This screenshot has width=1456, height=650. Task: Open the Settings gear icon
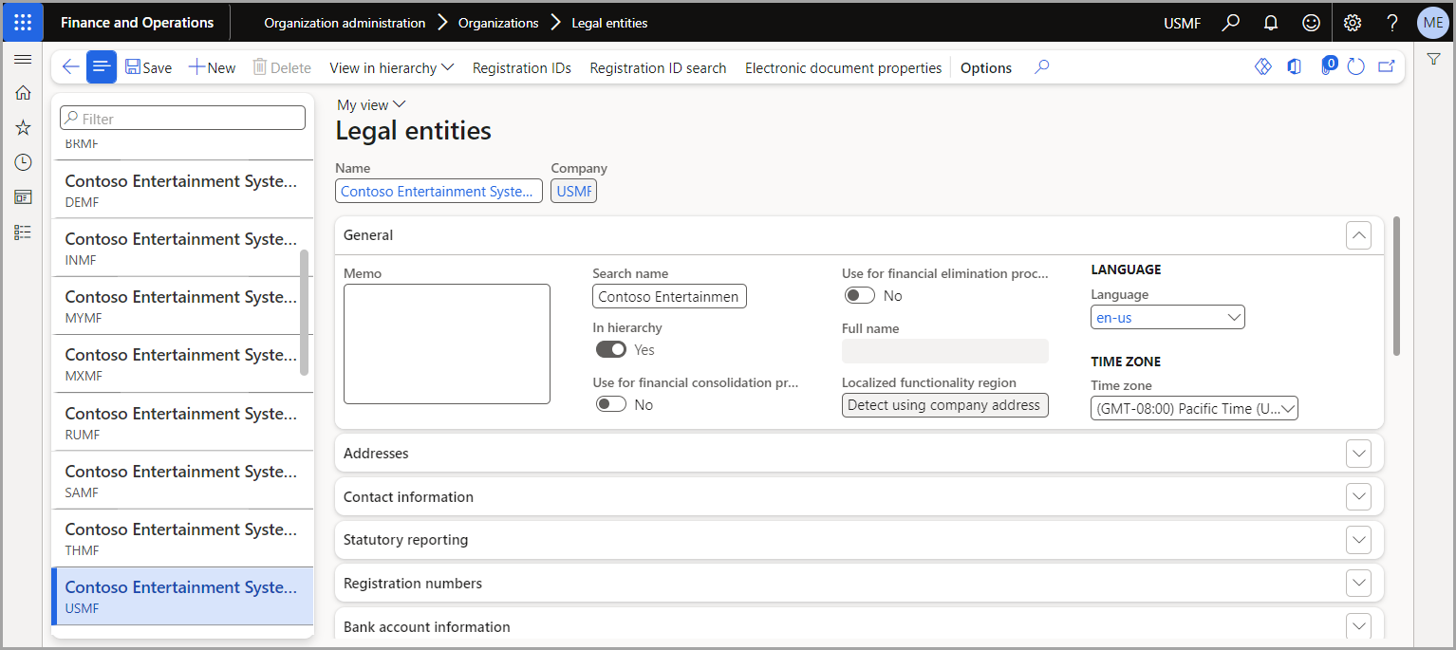[x=1353, y=23]
